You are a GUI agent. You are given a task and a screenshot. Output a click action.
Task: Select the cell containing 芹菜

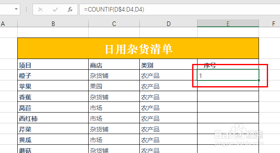click(x=53, y=129)
